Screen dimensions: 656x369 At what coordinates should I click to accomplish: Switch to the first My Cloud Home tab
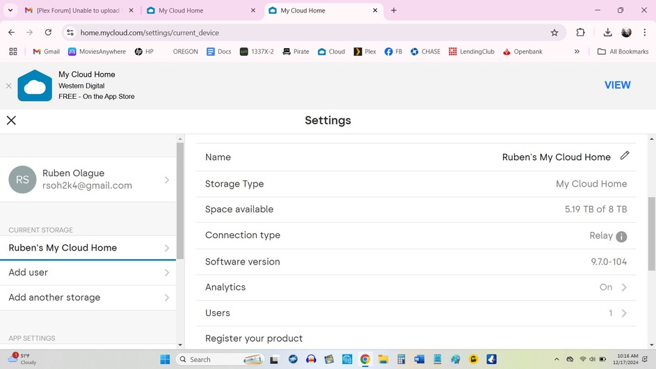[201, 10]
